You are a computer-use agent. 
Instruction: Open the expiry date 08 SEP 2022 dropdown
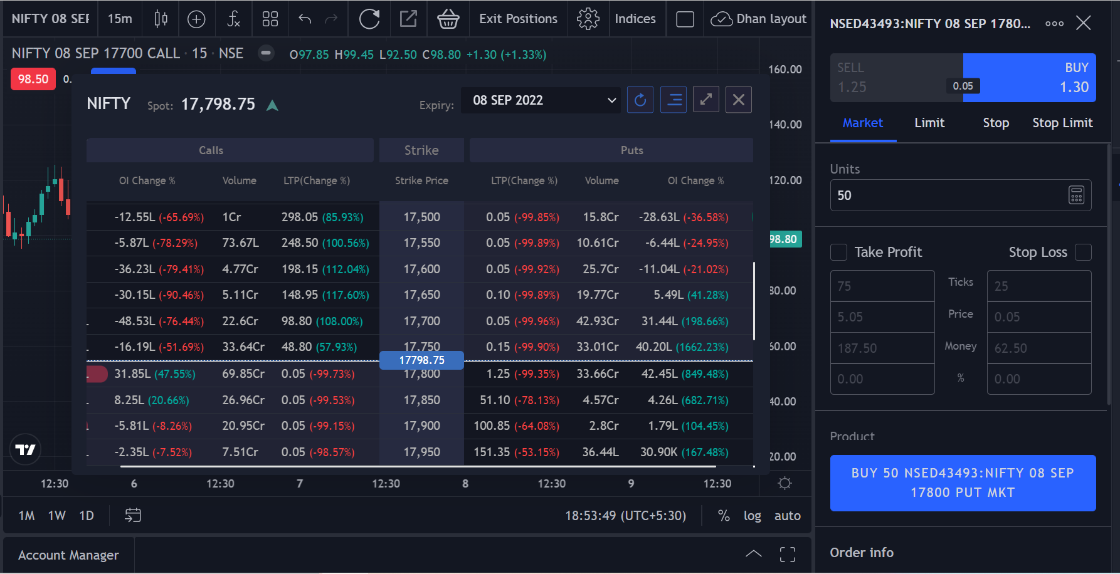(541, 100)
